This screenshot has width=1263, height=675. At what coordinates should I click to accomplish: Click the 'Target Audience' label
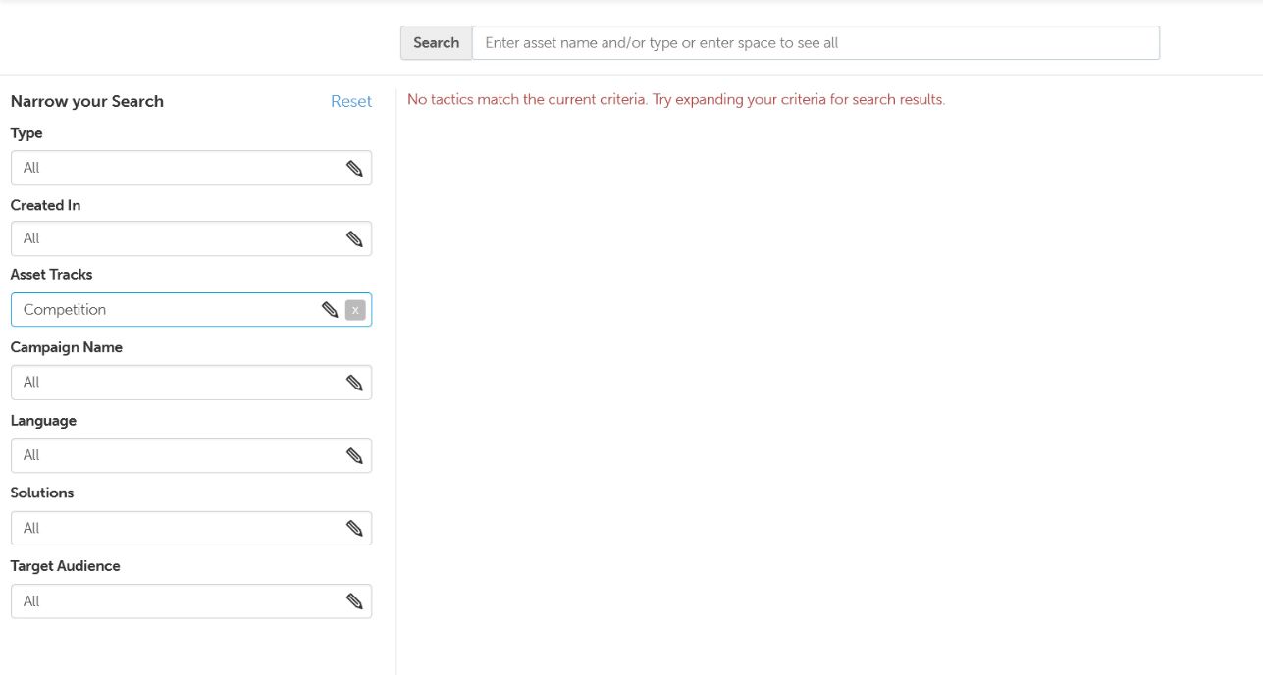65,566
